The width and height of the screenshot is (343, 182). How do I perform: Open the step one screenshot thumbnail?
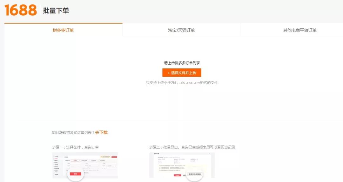click(x=85, y=165)
